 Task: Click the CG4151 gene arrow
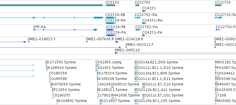point(144,11)
